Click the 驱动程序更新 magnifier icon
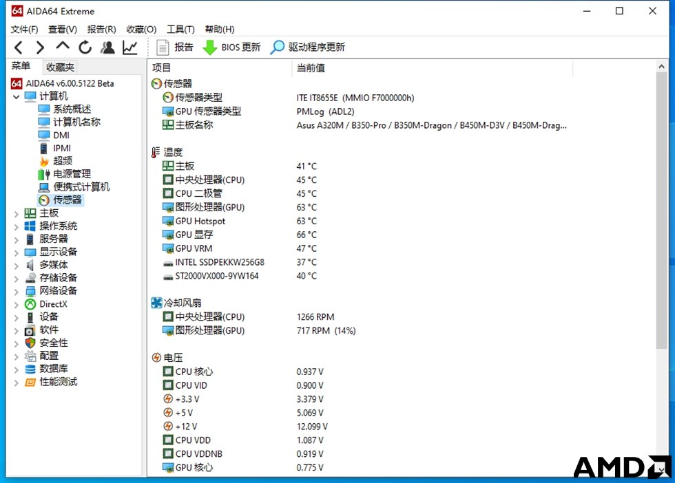 [277, 47]
